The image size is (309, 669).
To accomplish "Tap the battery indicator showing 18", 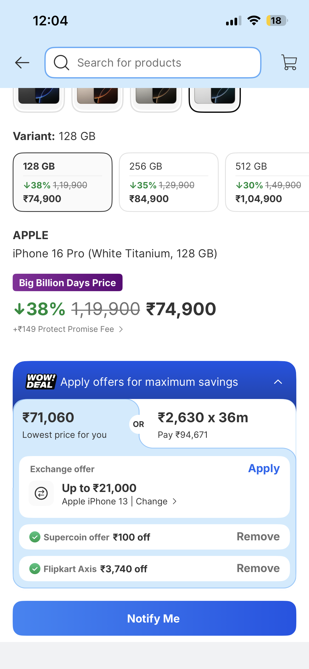I will point(277,21).
